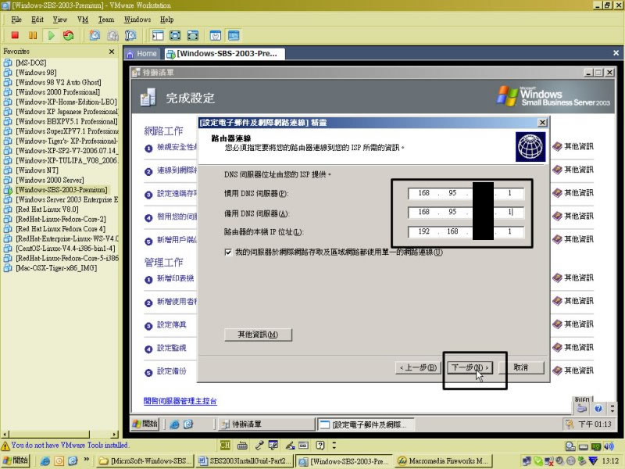This screenshot has width=625, height=469.
Task: Click the Summary view toolbar icon
Action: click(x=216, y=35)
